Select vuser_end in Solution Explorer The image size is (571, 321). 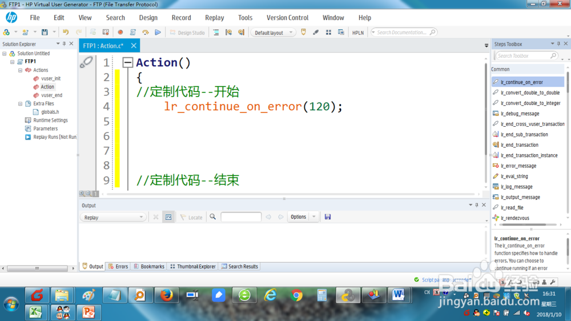pos(51,95)
